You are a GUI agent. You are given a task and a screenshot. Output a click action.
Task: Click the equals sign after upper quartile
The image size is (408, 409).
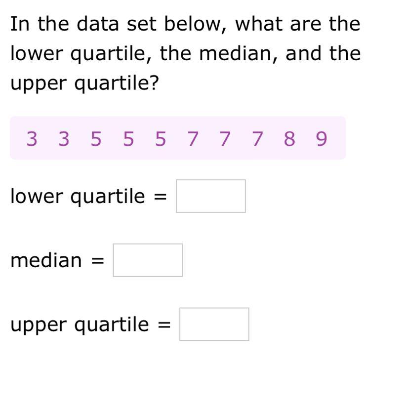click(x=164, y=325)
